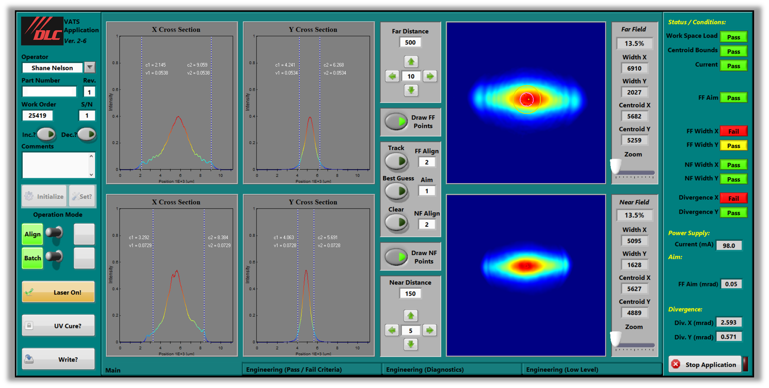Open the Operator dropdown arrow

90,67
